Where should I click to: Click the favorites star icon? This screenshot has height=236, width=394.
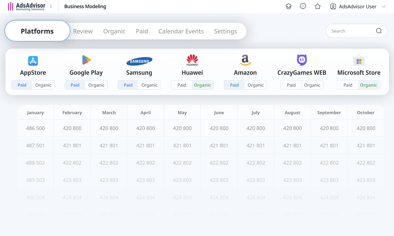click(x=317, y=6)
